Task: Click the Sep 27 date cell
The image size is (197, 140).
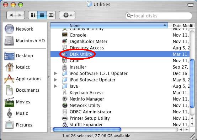Action: point(180,67)
